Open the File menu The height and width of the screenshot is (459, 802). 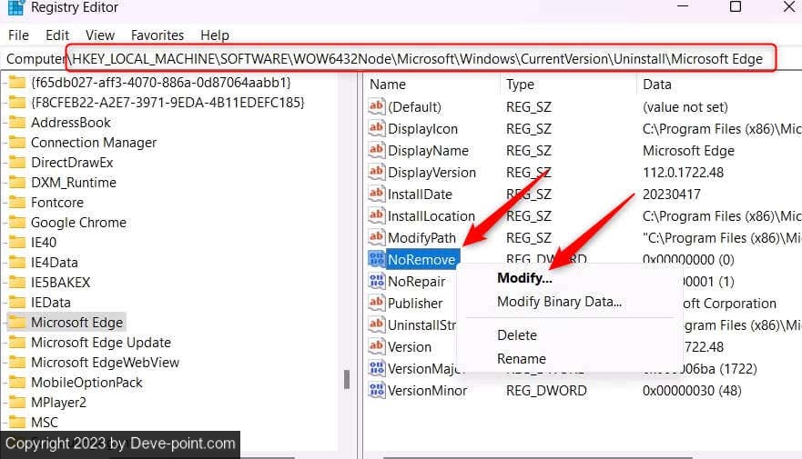18,35
